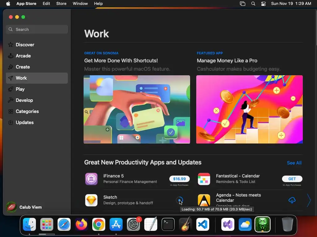The height and width of the screenshot is (237, 317).
Task: Click the iFinance 5 app icon
Action: [91, 179]
